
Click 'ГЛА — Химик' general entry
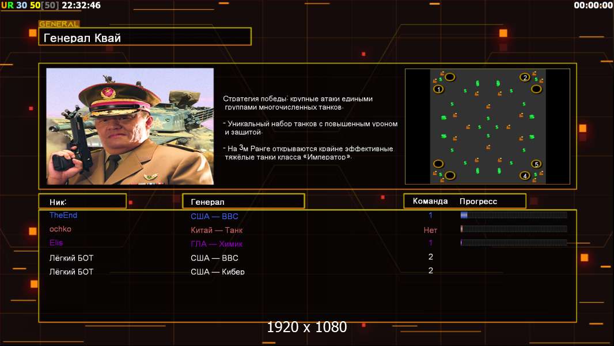tap(217, 244)
